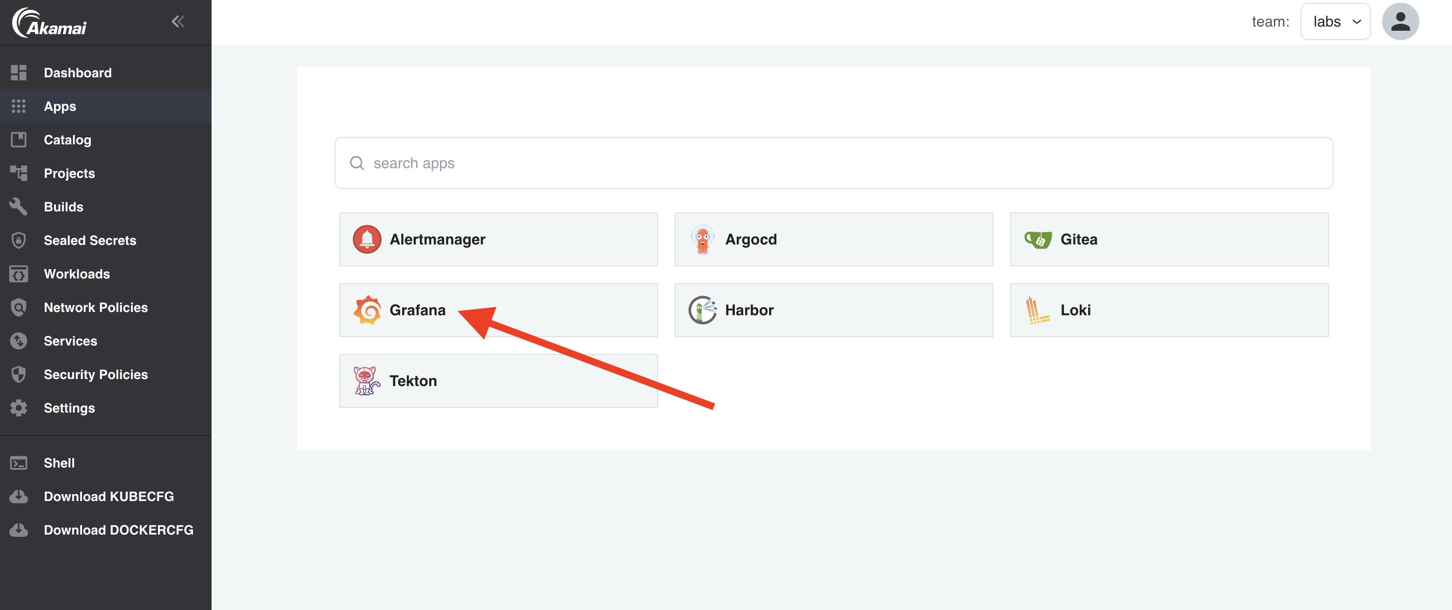This screenshot has height=610, width=1452.
Task: Open the Gitea application
Action: [1170, 239]
